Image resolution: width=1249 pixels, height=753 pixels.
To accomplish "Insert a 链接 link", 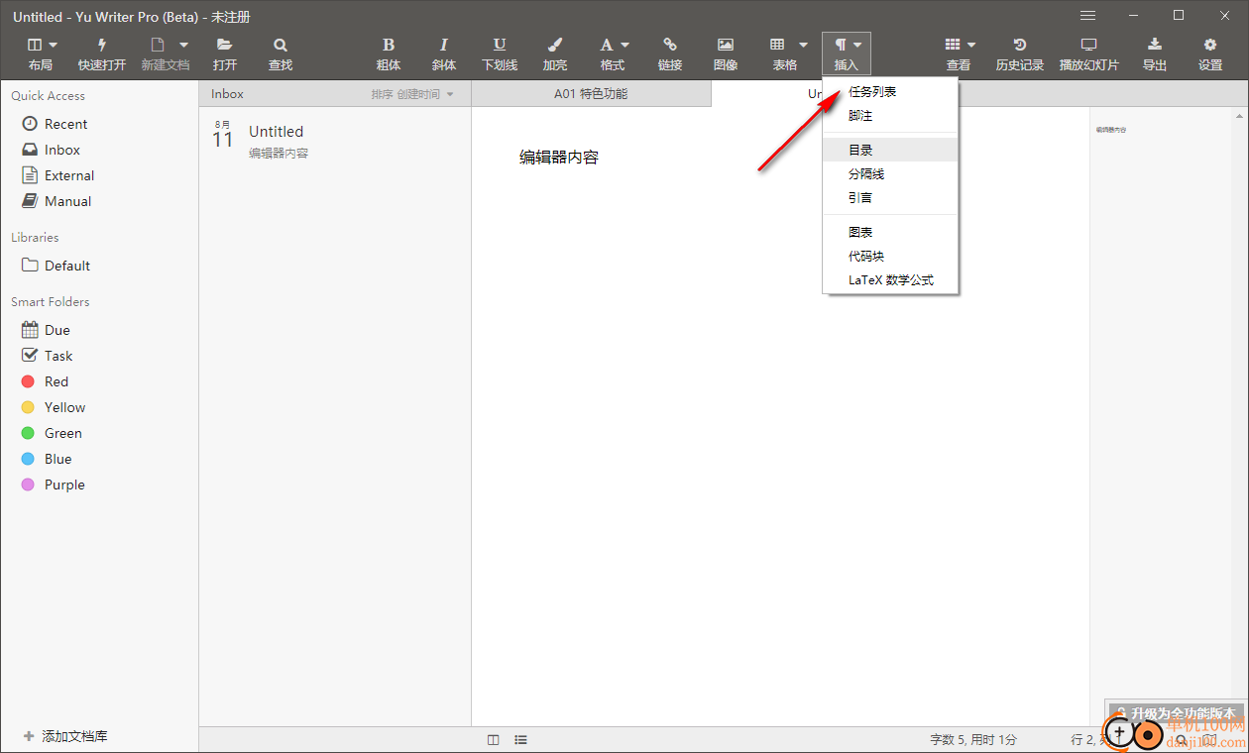I will pyautogui.click(x=670, y=54).
